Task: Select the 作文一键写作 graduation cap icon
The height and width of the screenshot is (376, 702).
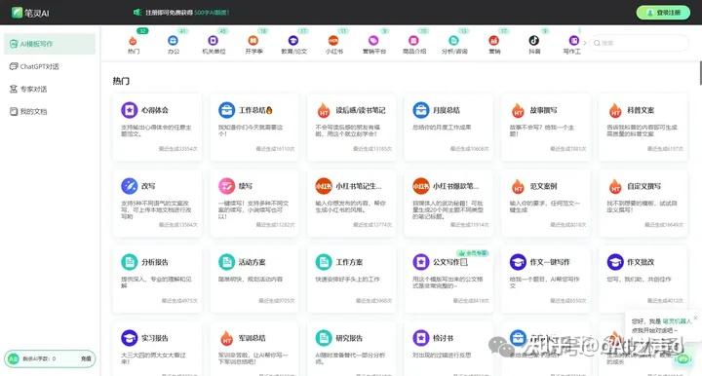Action: (x=518, y=262)
